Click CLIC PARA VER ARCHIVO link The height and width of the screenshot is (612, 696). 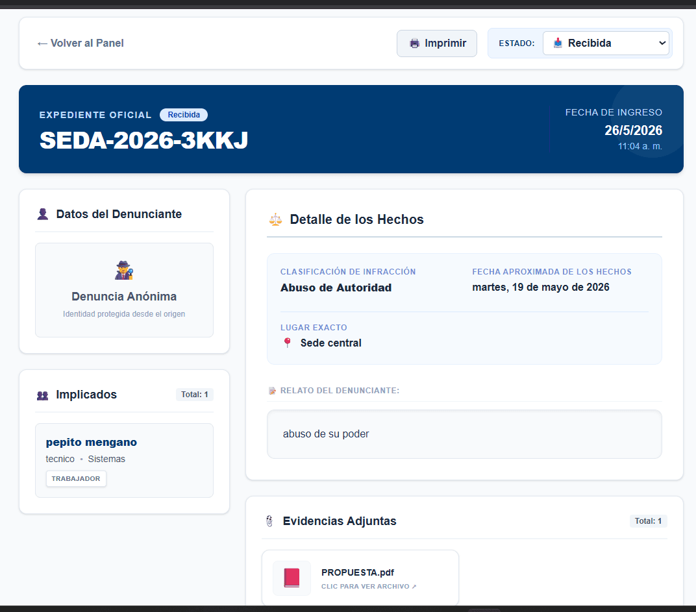click(368, 586)
